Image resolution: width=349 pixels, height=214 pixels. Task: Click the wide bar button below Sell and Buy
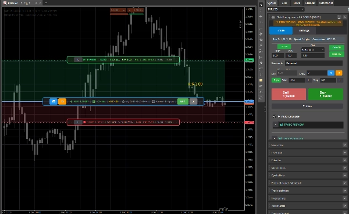click(x=307, y=106)
